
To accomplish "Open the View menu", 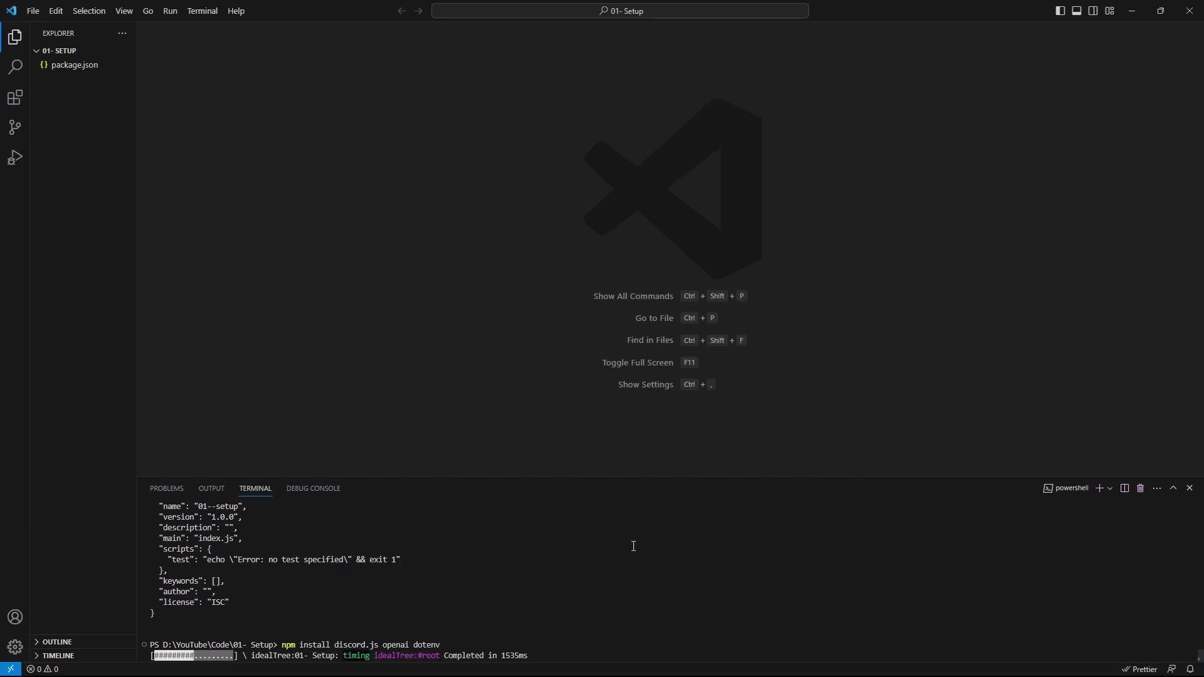I will (x=124, y=11).
